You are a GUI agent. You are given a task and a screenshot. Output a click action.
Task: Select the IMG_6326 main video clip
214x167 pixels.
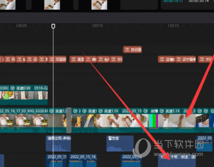tap(24, 120)
